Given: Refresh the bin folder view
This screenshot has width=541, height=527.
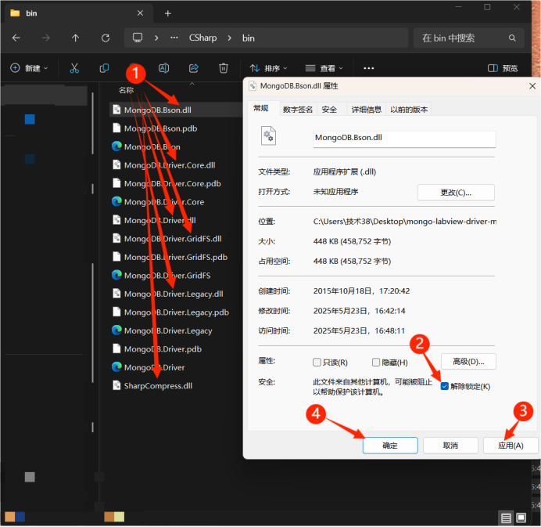Looking at the screenshot, I should coord(106,38).
